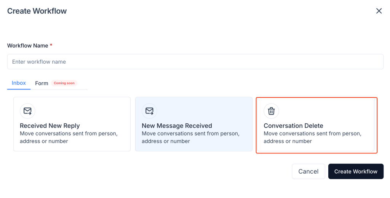The width and height of the screenshot is (390, 198).
Task: Click the Create Workflow dialog heading
Action: point(37,11)
